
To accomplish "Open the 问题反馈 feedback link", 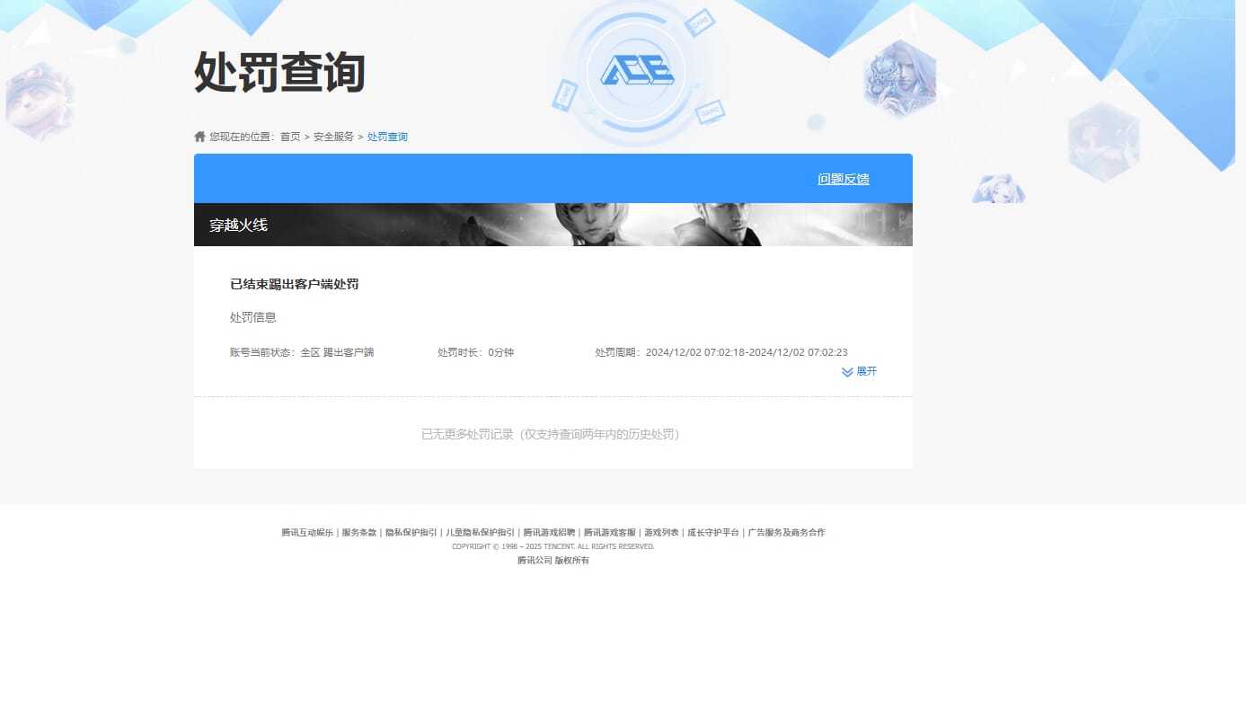I will point(844,179).
